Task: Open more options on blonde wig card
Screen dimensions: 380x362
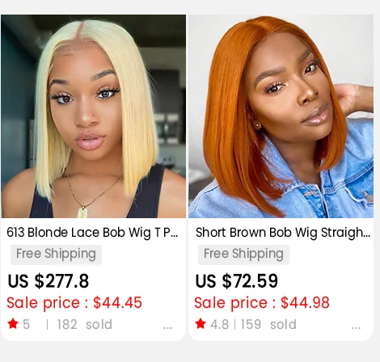Action: click(x=167, y=327)
